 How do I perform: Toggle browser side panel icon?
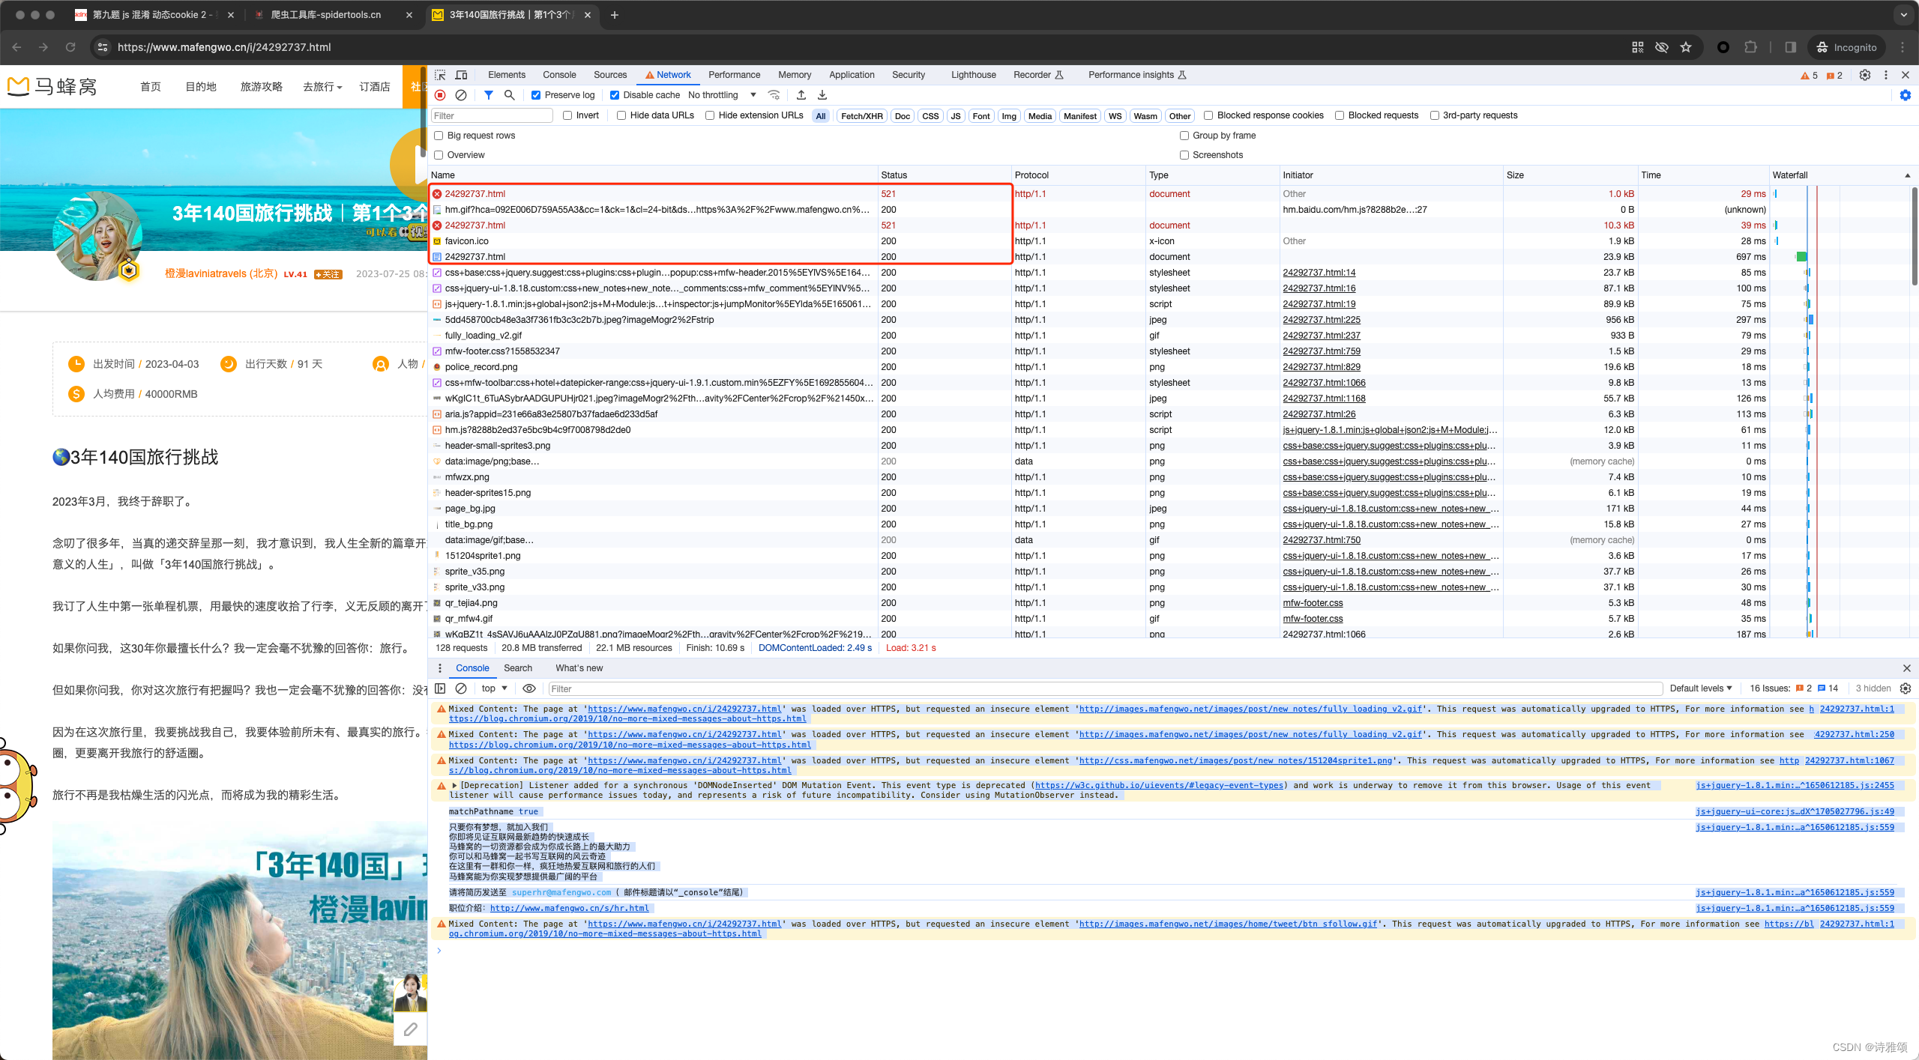[x=1790, y=47]
